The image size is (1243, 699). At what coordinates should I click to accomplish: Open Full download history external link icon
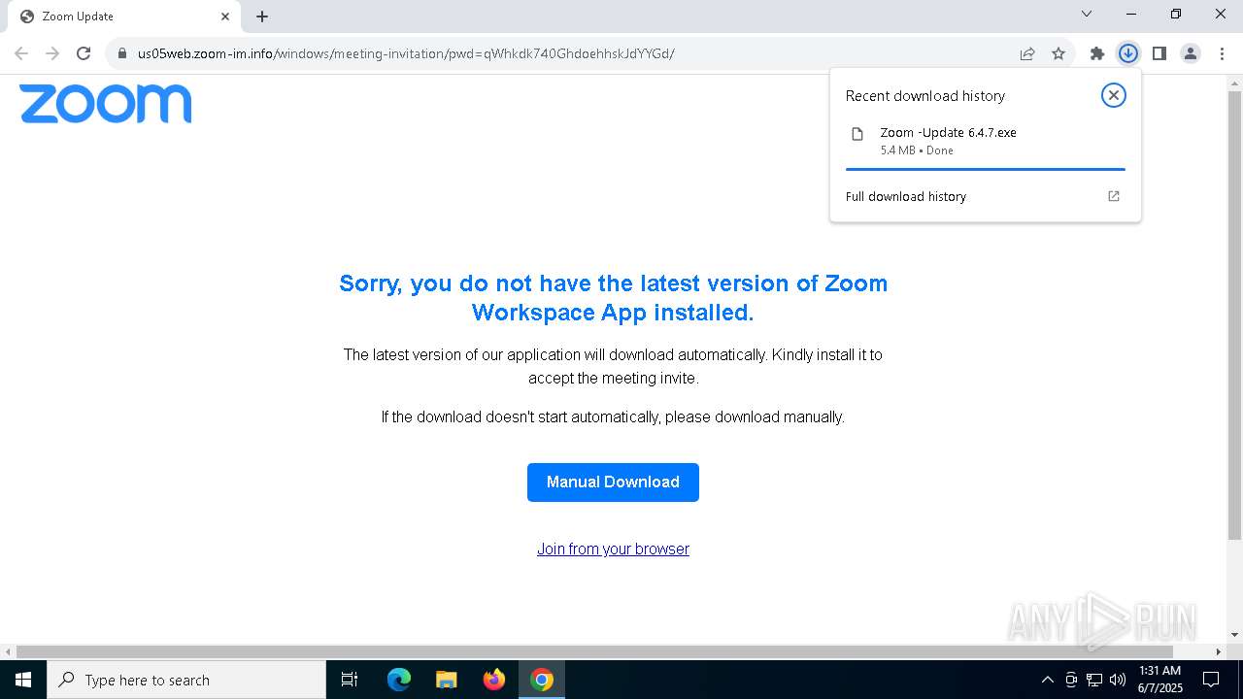point(1114,196)
